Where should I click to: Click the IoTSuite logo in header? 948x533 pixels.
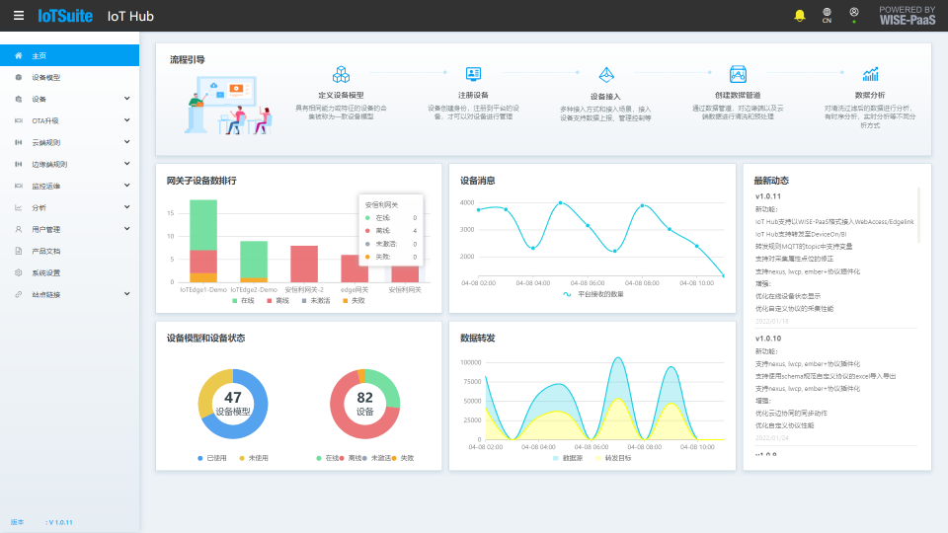tap(65, 16)
